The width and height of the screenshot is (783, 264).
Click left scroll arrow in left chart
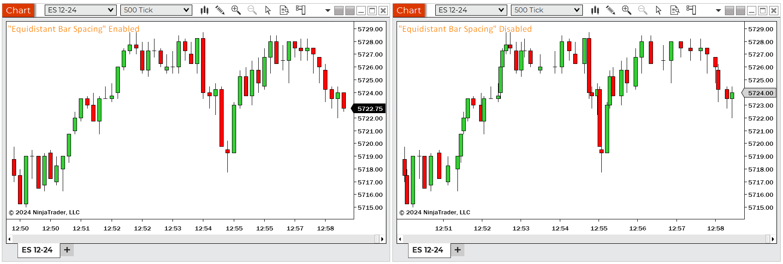(9, 239)
